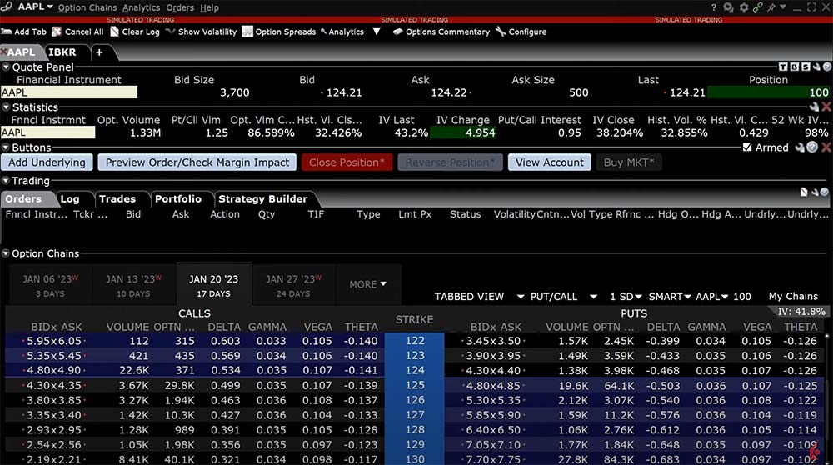Open the TABBED VIEW dropdown

(x=469, y=297)
